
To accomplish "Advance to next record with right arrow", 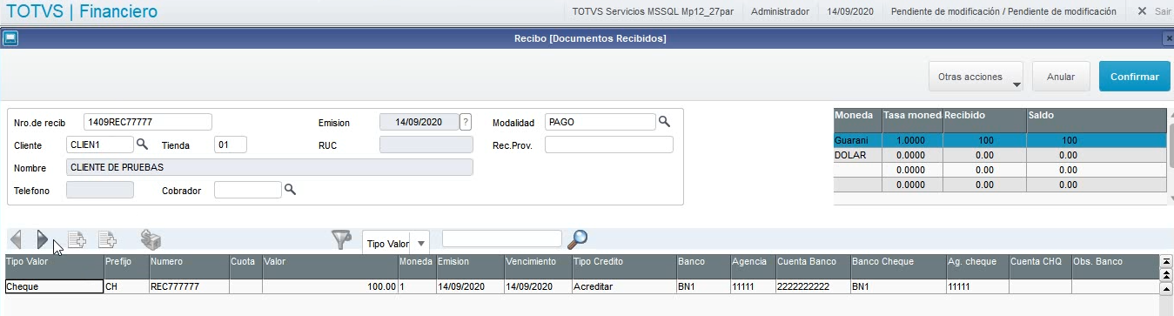I will tap(43, 239).
